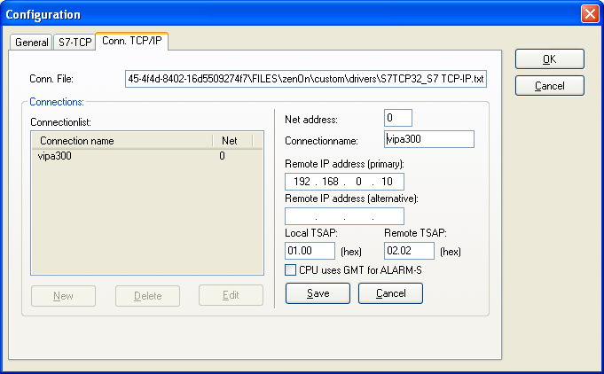Image resolution: width=604 pixels, height=374 pixels.
Task: Save the connection settings
Action: point(318,293)
